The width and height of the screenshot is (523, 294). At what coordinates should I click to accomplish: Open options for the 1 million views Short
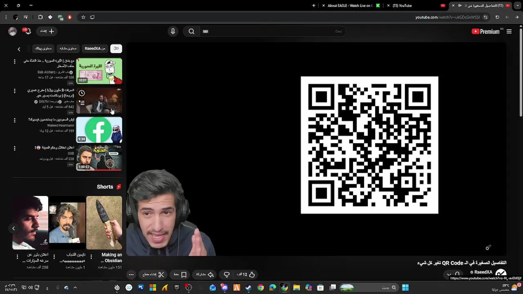(54, 256)
